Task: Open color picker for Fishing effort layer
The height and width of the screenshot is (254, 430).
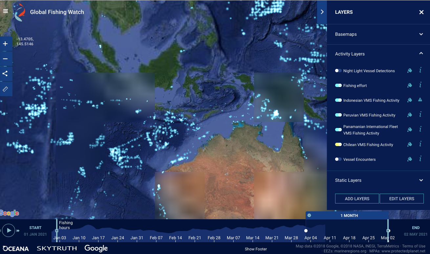Action: pyautogui.click(x=409, y=86)
